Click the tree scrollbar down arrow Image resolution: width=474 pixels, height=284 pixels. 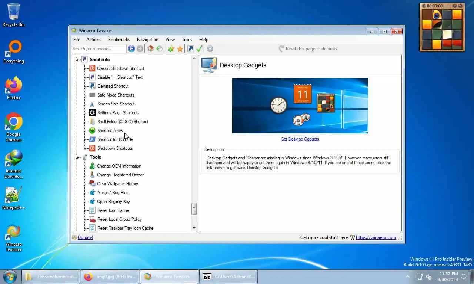pyautogui.click(x=194, y=228)
